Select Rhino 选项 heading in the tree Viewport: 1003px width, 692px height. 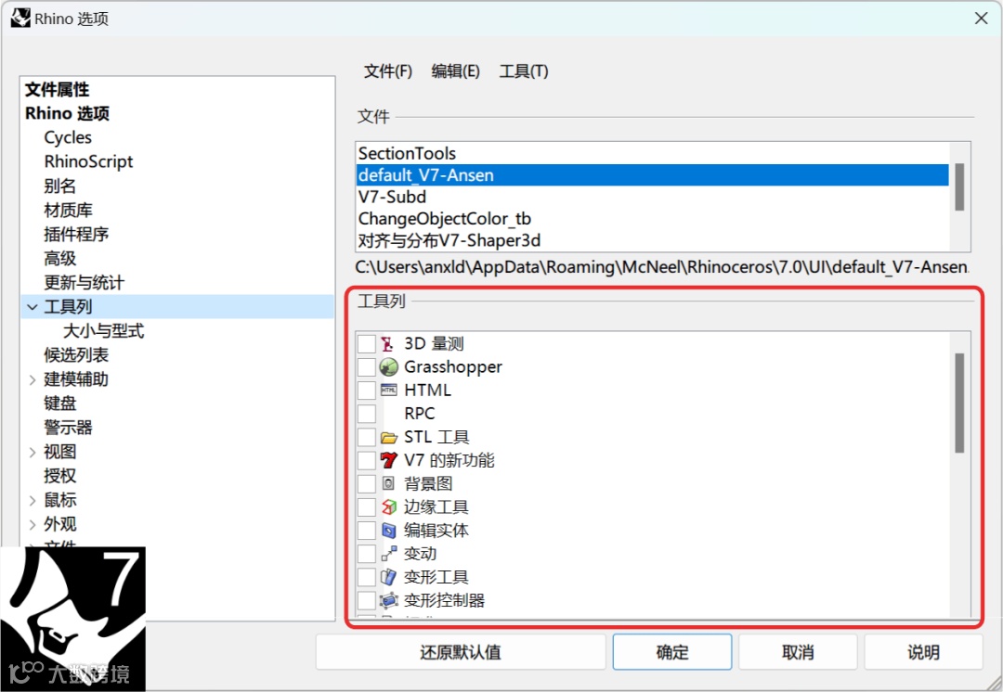67,113
